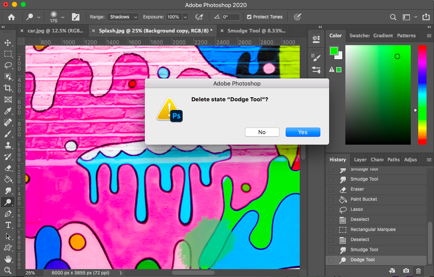Toggle history brush source beside Lasso state

[331, 210]
